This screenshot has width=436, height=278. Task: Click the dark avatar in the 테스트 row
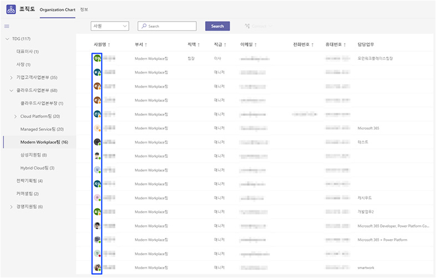point(97,142)
